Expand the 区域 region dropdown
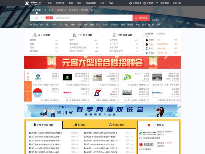Viewport: 205px width, 154px height. 38,18
